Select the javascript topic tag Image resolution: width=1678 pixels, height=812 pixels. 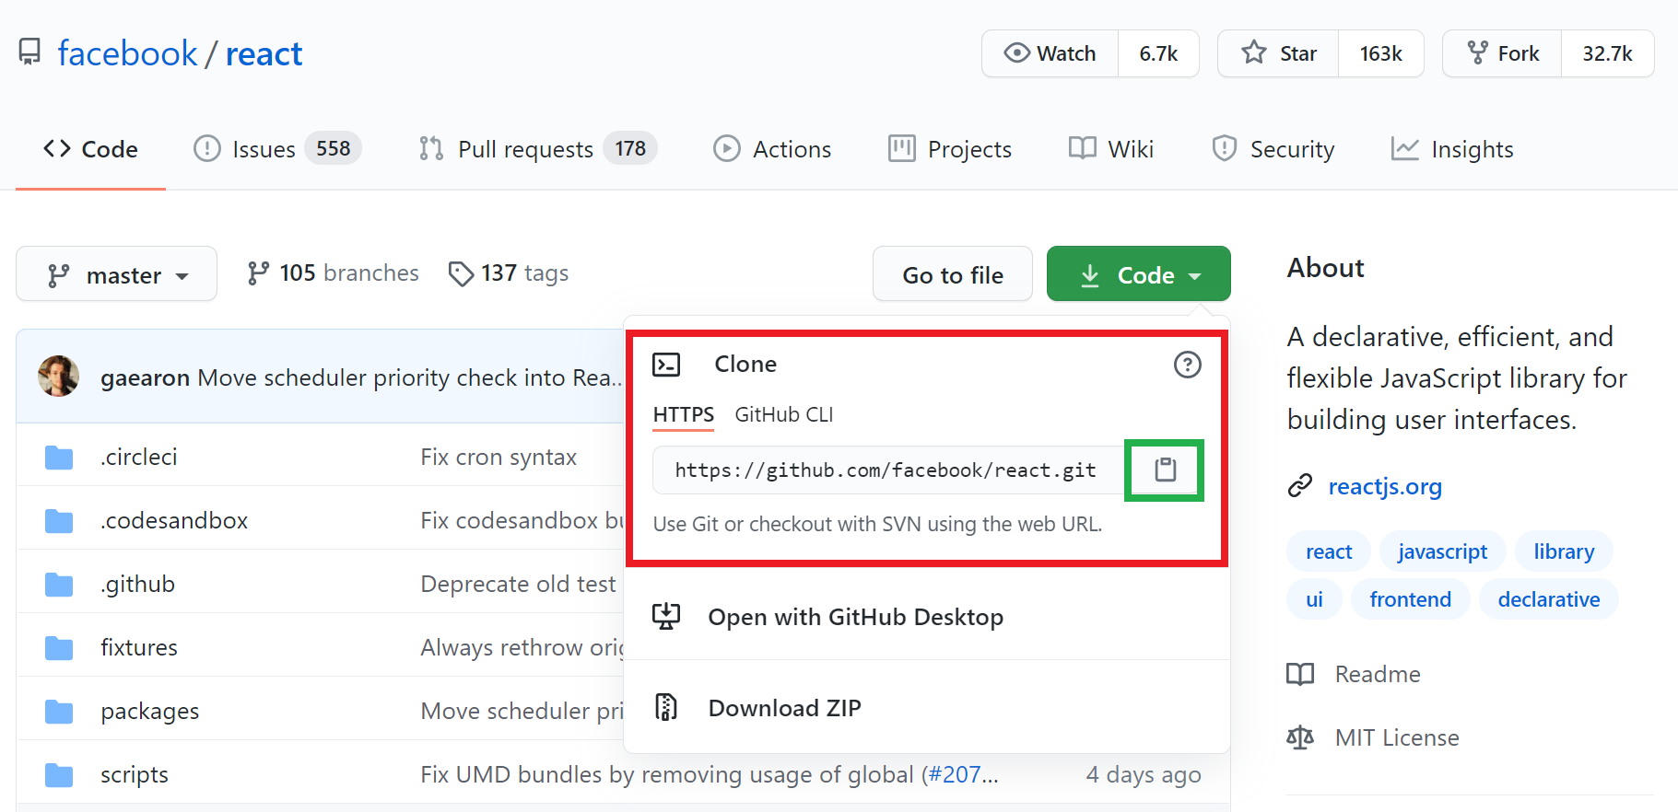[1442, 551]
